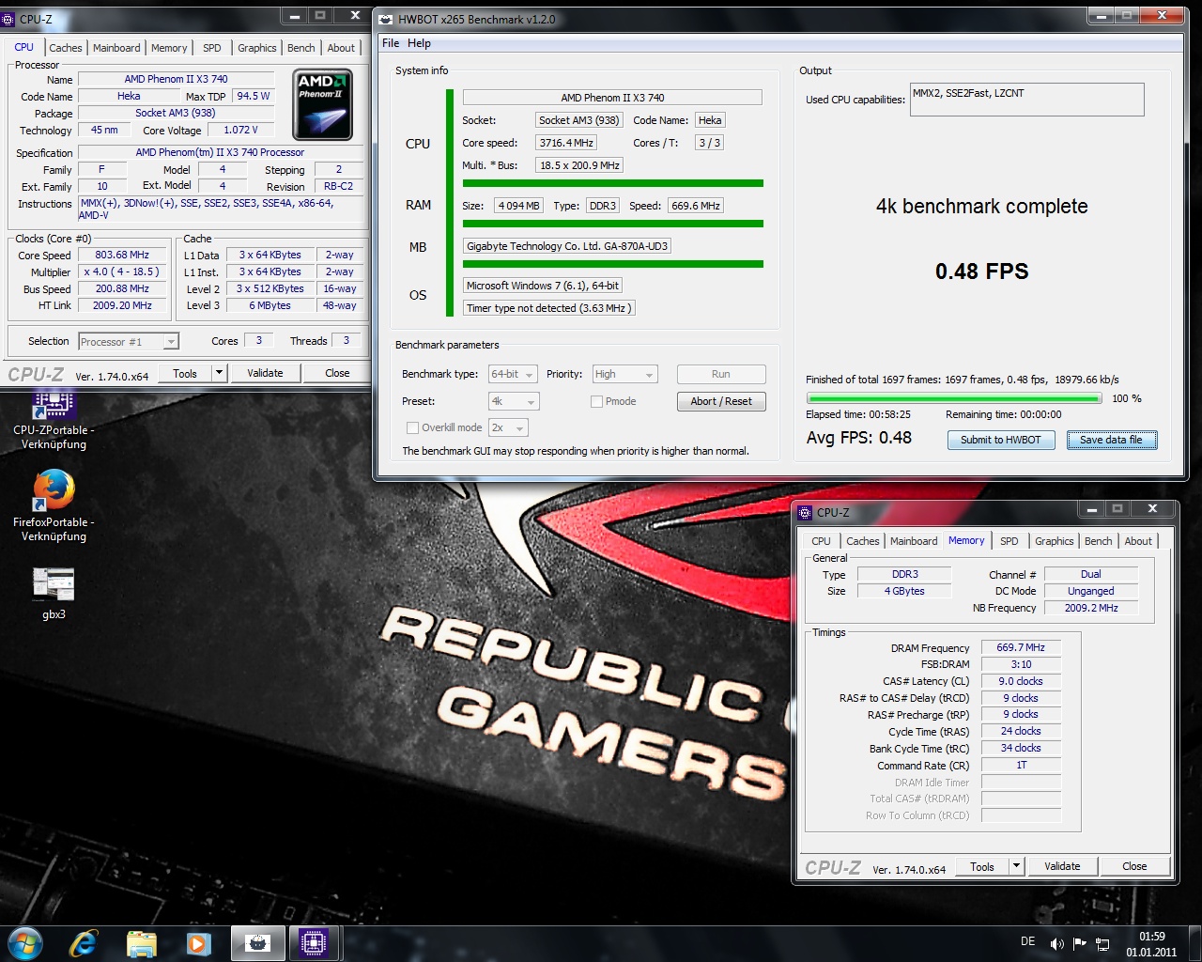Click the Abort / Reset button
The height and width of the screenshot is (962, 1202).
pyautogui.click(x=721, y=401)
